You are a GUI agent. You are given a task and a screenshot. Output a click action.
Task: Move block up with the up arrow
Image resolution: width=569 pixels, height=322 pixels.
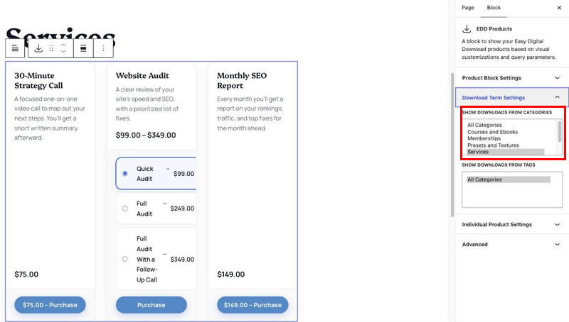pos(63,45)
